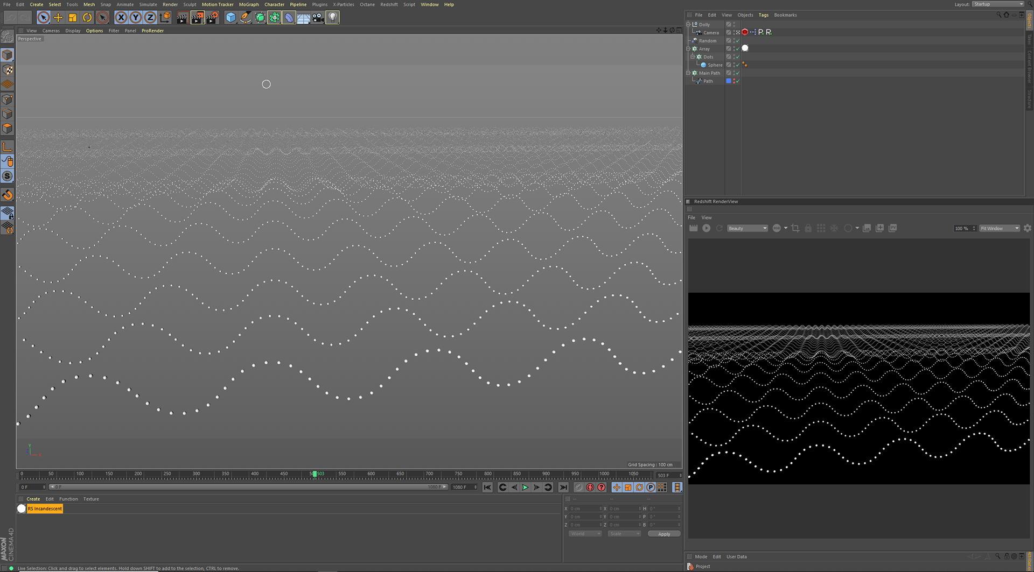The width and height of the screenshot is (1034, 572).
Task: Select the Camera object in Object Manager
Action: coord(711,33)
